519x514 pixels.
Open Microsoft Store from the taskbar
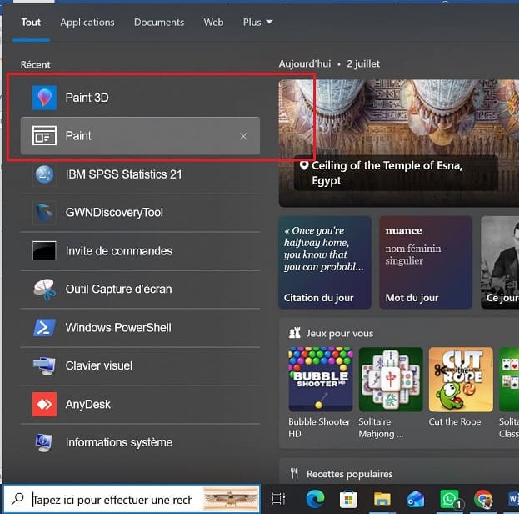[x=348, y=499]
